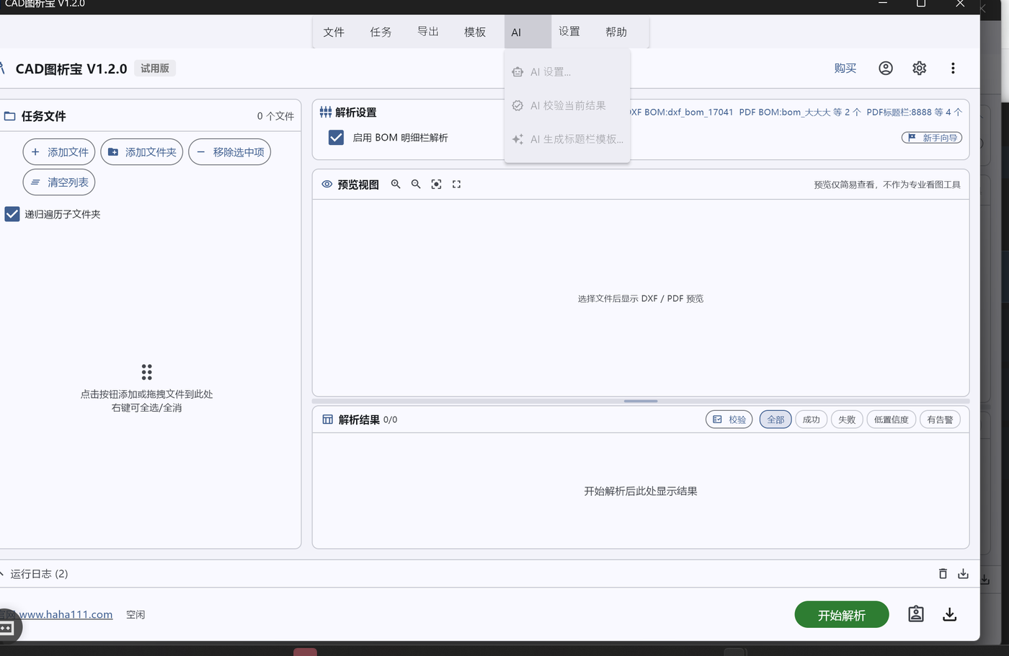This screenshot has height=656, width=1009.
Task: Click the 添加文件夹 button
Action: click(x=142, y=152)
